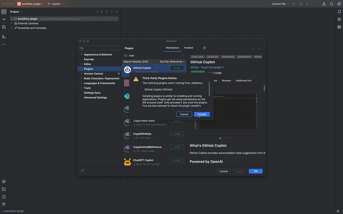Open the IDE settings gear icon
343x214 pixels.
pos(339,4)
